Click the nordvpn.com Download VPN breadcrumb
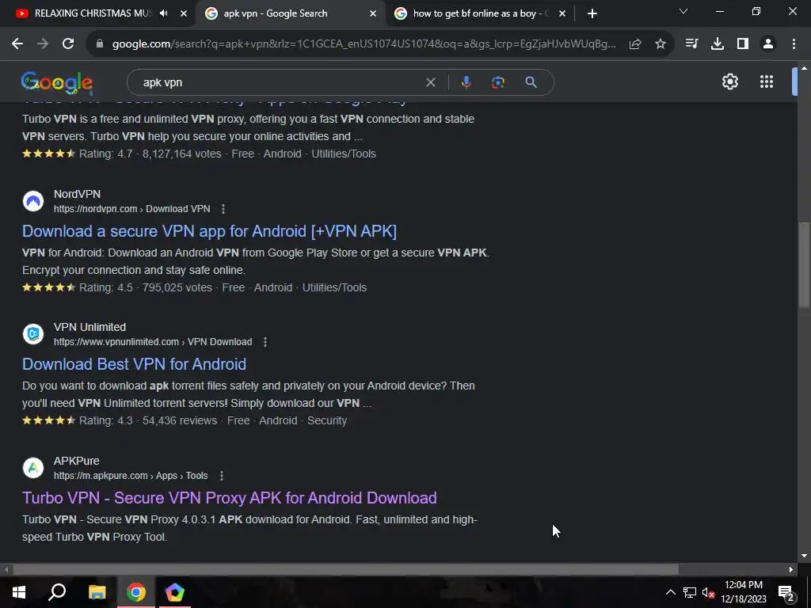 point(132,209)
